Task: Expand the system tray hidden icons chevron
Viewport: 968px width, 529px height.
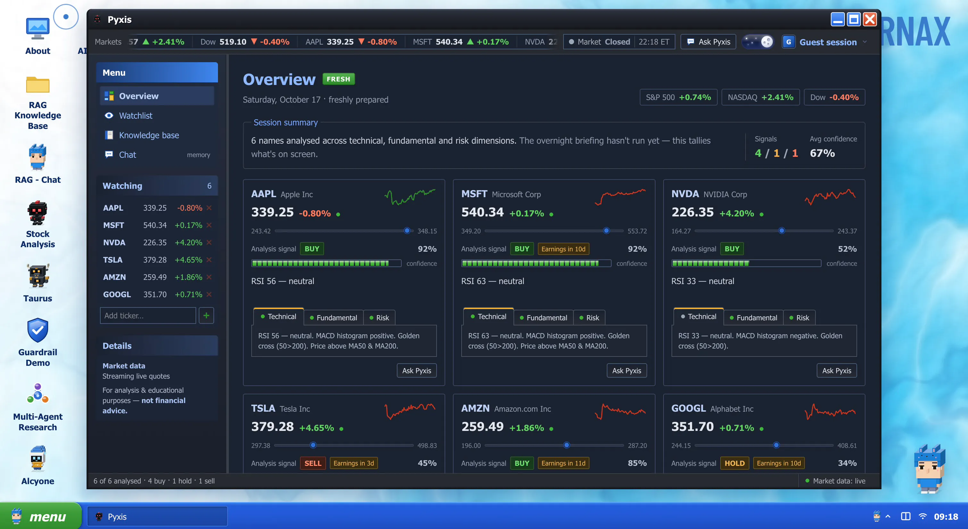Action: [x=888, y=516]
